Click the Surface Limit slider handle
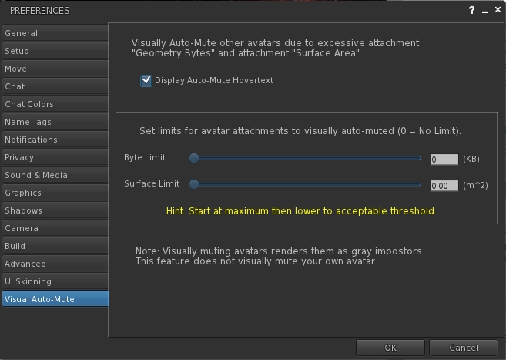506x360 pixels. [194, 184]
